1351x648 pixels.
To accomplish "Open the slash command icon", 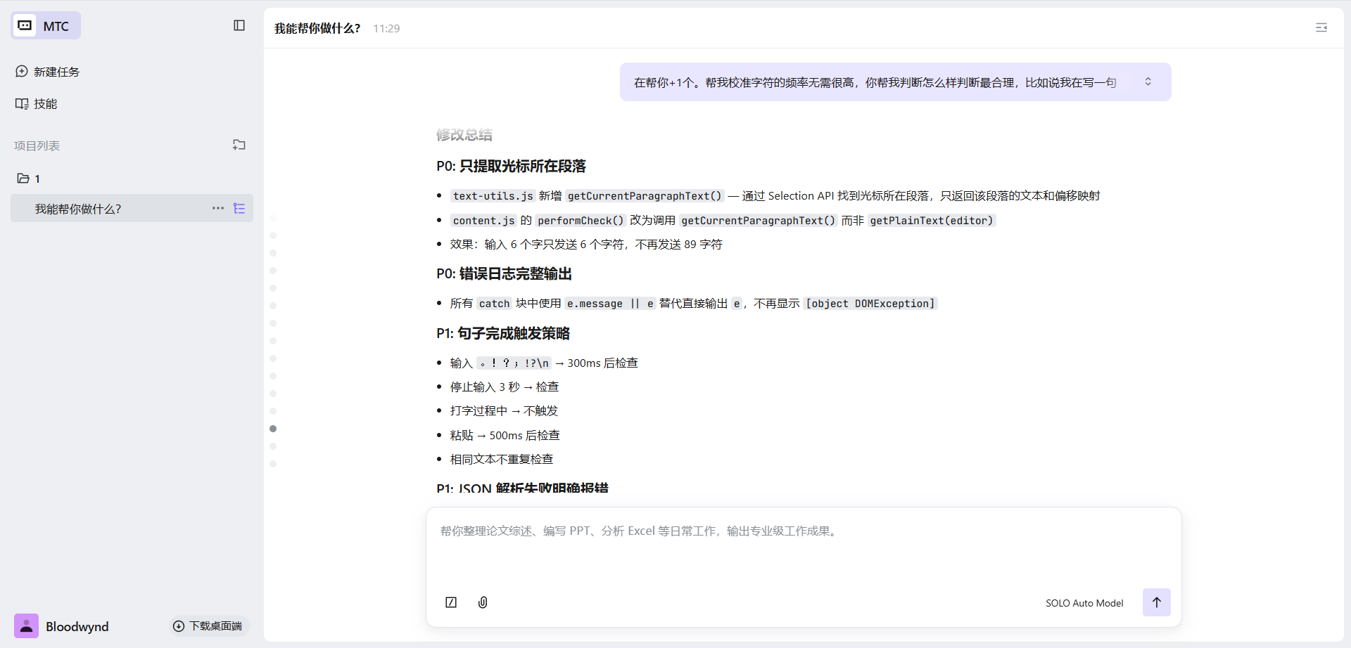I will (451, 602).
